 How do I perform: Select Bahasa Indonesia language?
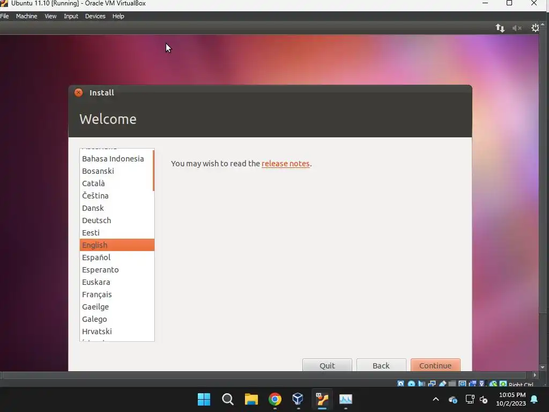pos(117,159)
